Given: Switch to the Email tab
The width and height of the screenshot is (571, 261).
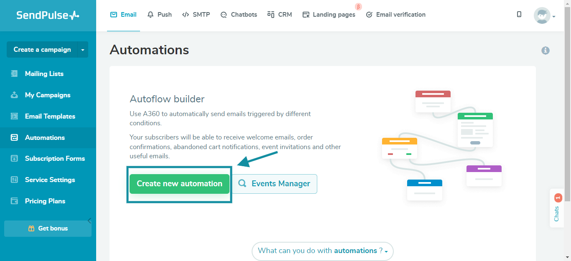Looking at the screenshot, I should tap(123, 14).
